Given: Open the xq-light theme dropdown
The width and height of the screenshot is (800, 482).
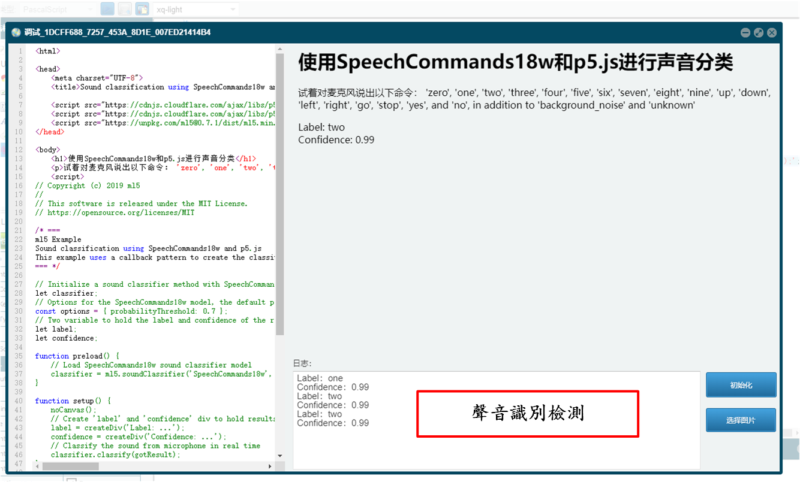Looking at the screenshot, I should point(196,10).
